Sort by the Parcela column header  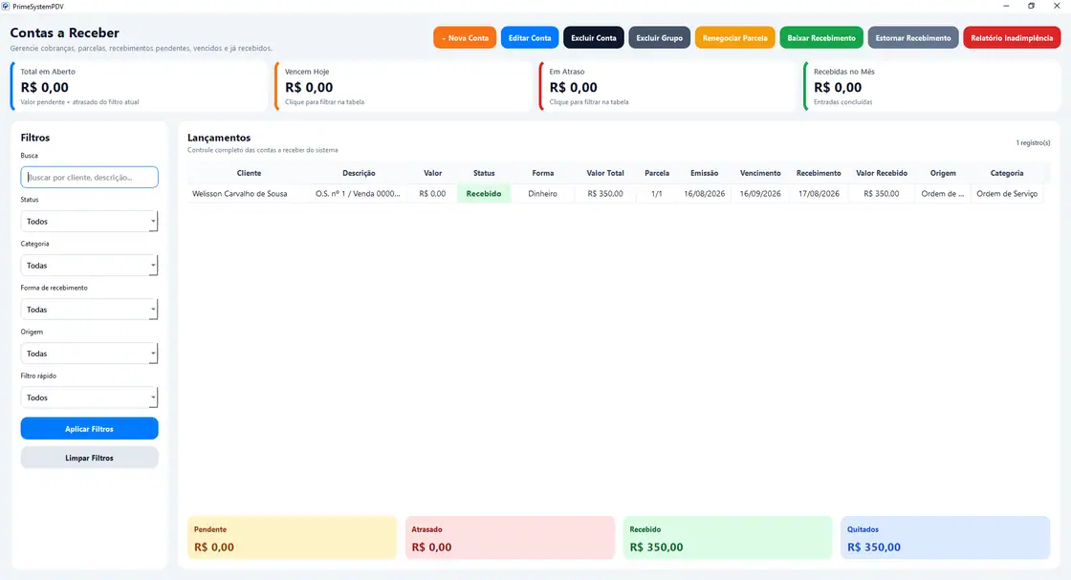(657, 173)
